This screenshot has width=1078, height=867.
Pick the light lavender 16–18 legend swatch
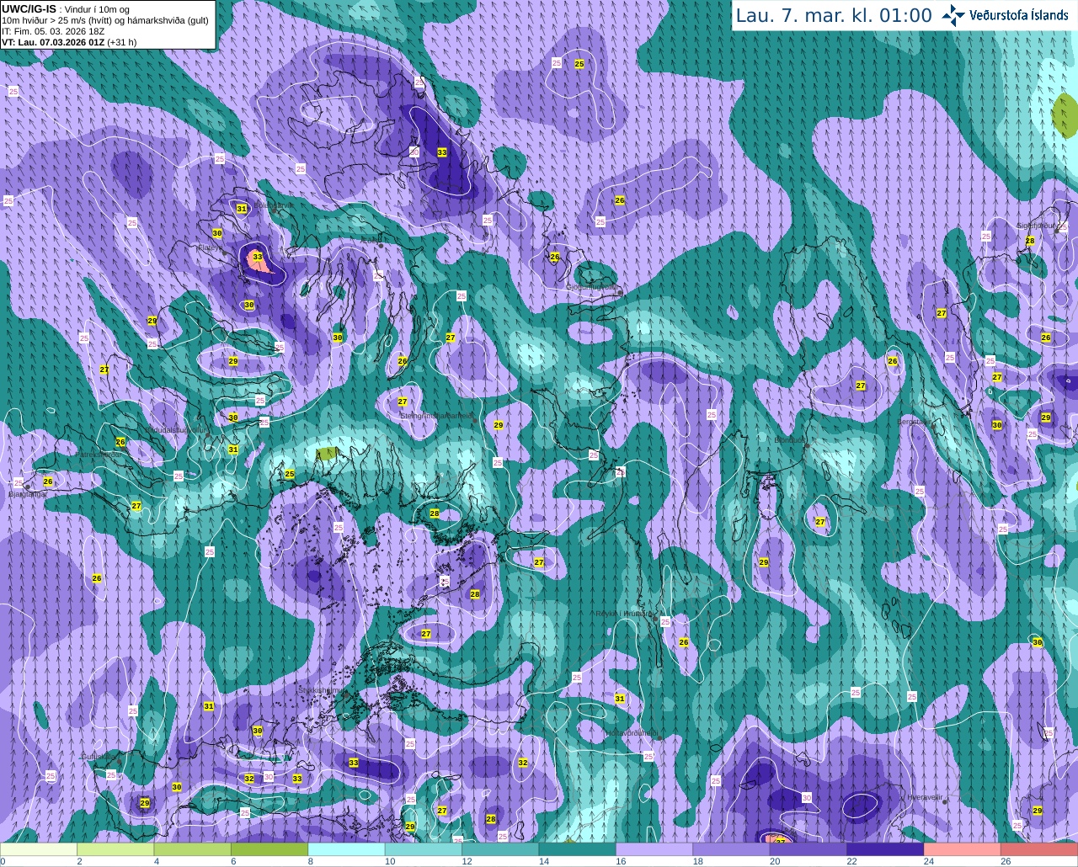tap(654, 849)
